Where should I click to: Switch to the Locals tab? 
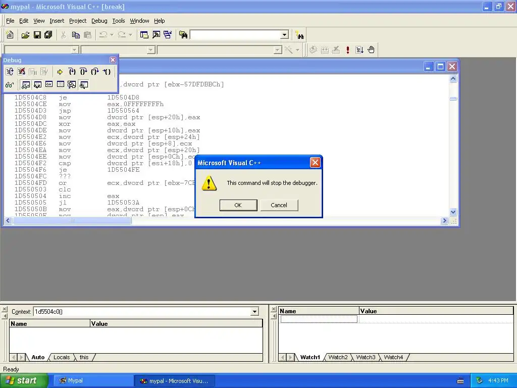click(61, 357)
